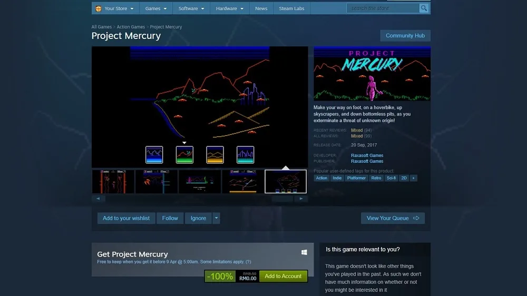Click the Mixed (99) all reviews link
This screenshot has height=296, width=527.
[x=361, y=136]
